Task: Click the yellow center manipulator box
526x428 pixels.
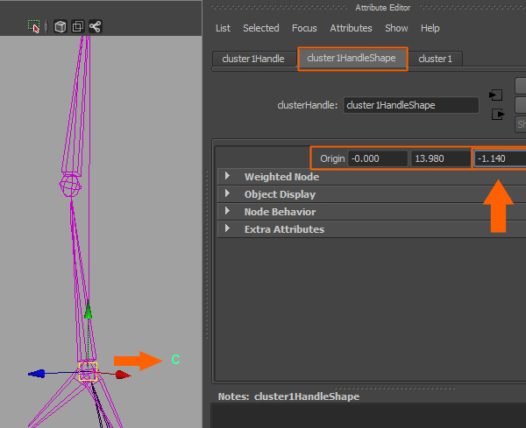Action: tap(88, 371)
